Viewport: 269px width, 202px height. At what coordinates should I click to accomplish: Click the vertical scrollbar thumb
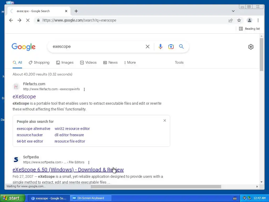[261, 55]
